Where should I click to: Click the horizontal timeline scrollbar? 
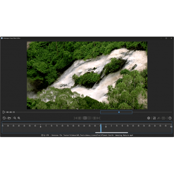point(112,133)
